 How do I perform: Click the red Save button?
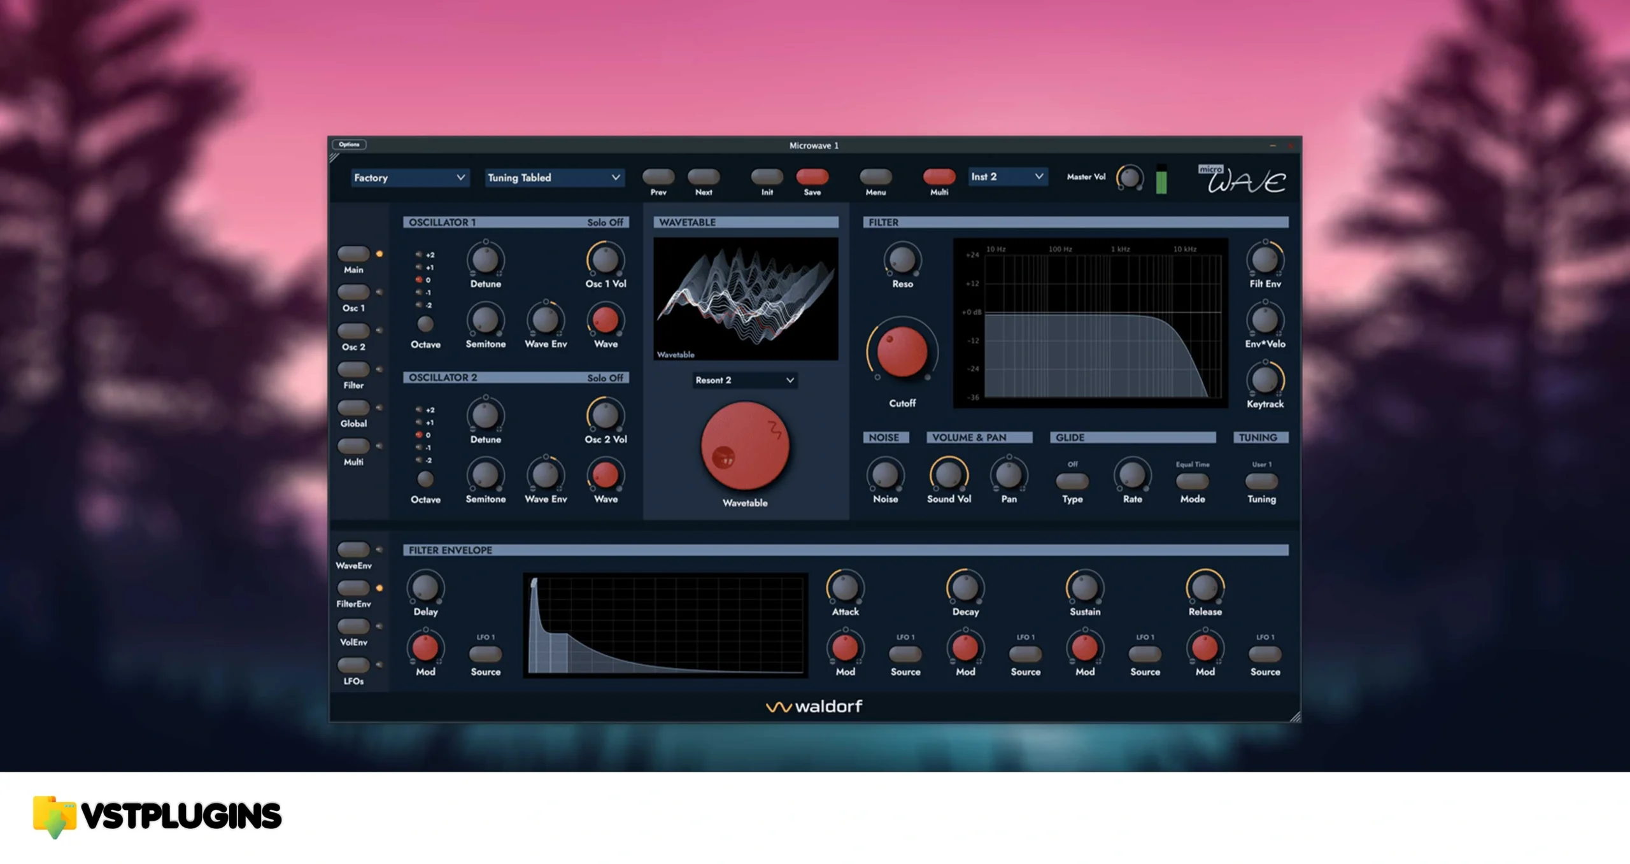pos(812,176)
